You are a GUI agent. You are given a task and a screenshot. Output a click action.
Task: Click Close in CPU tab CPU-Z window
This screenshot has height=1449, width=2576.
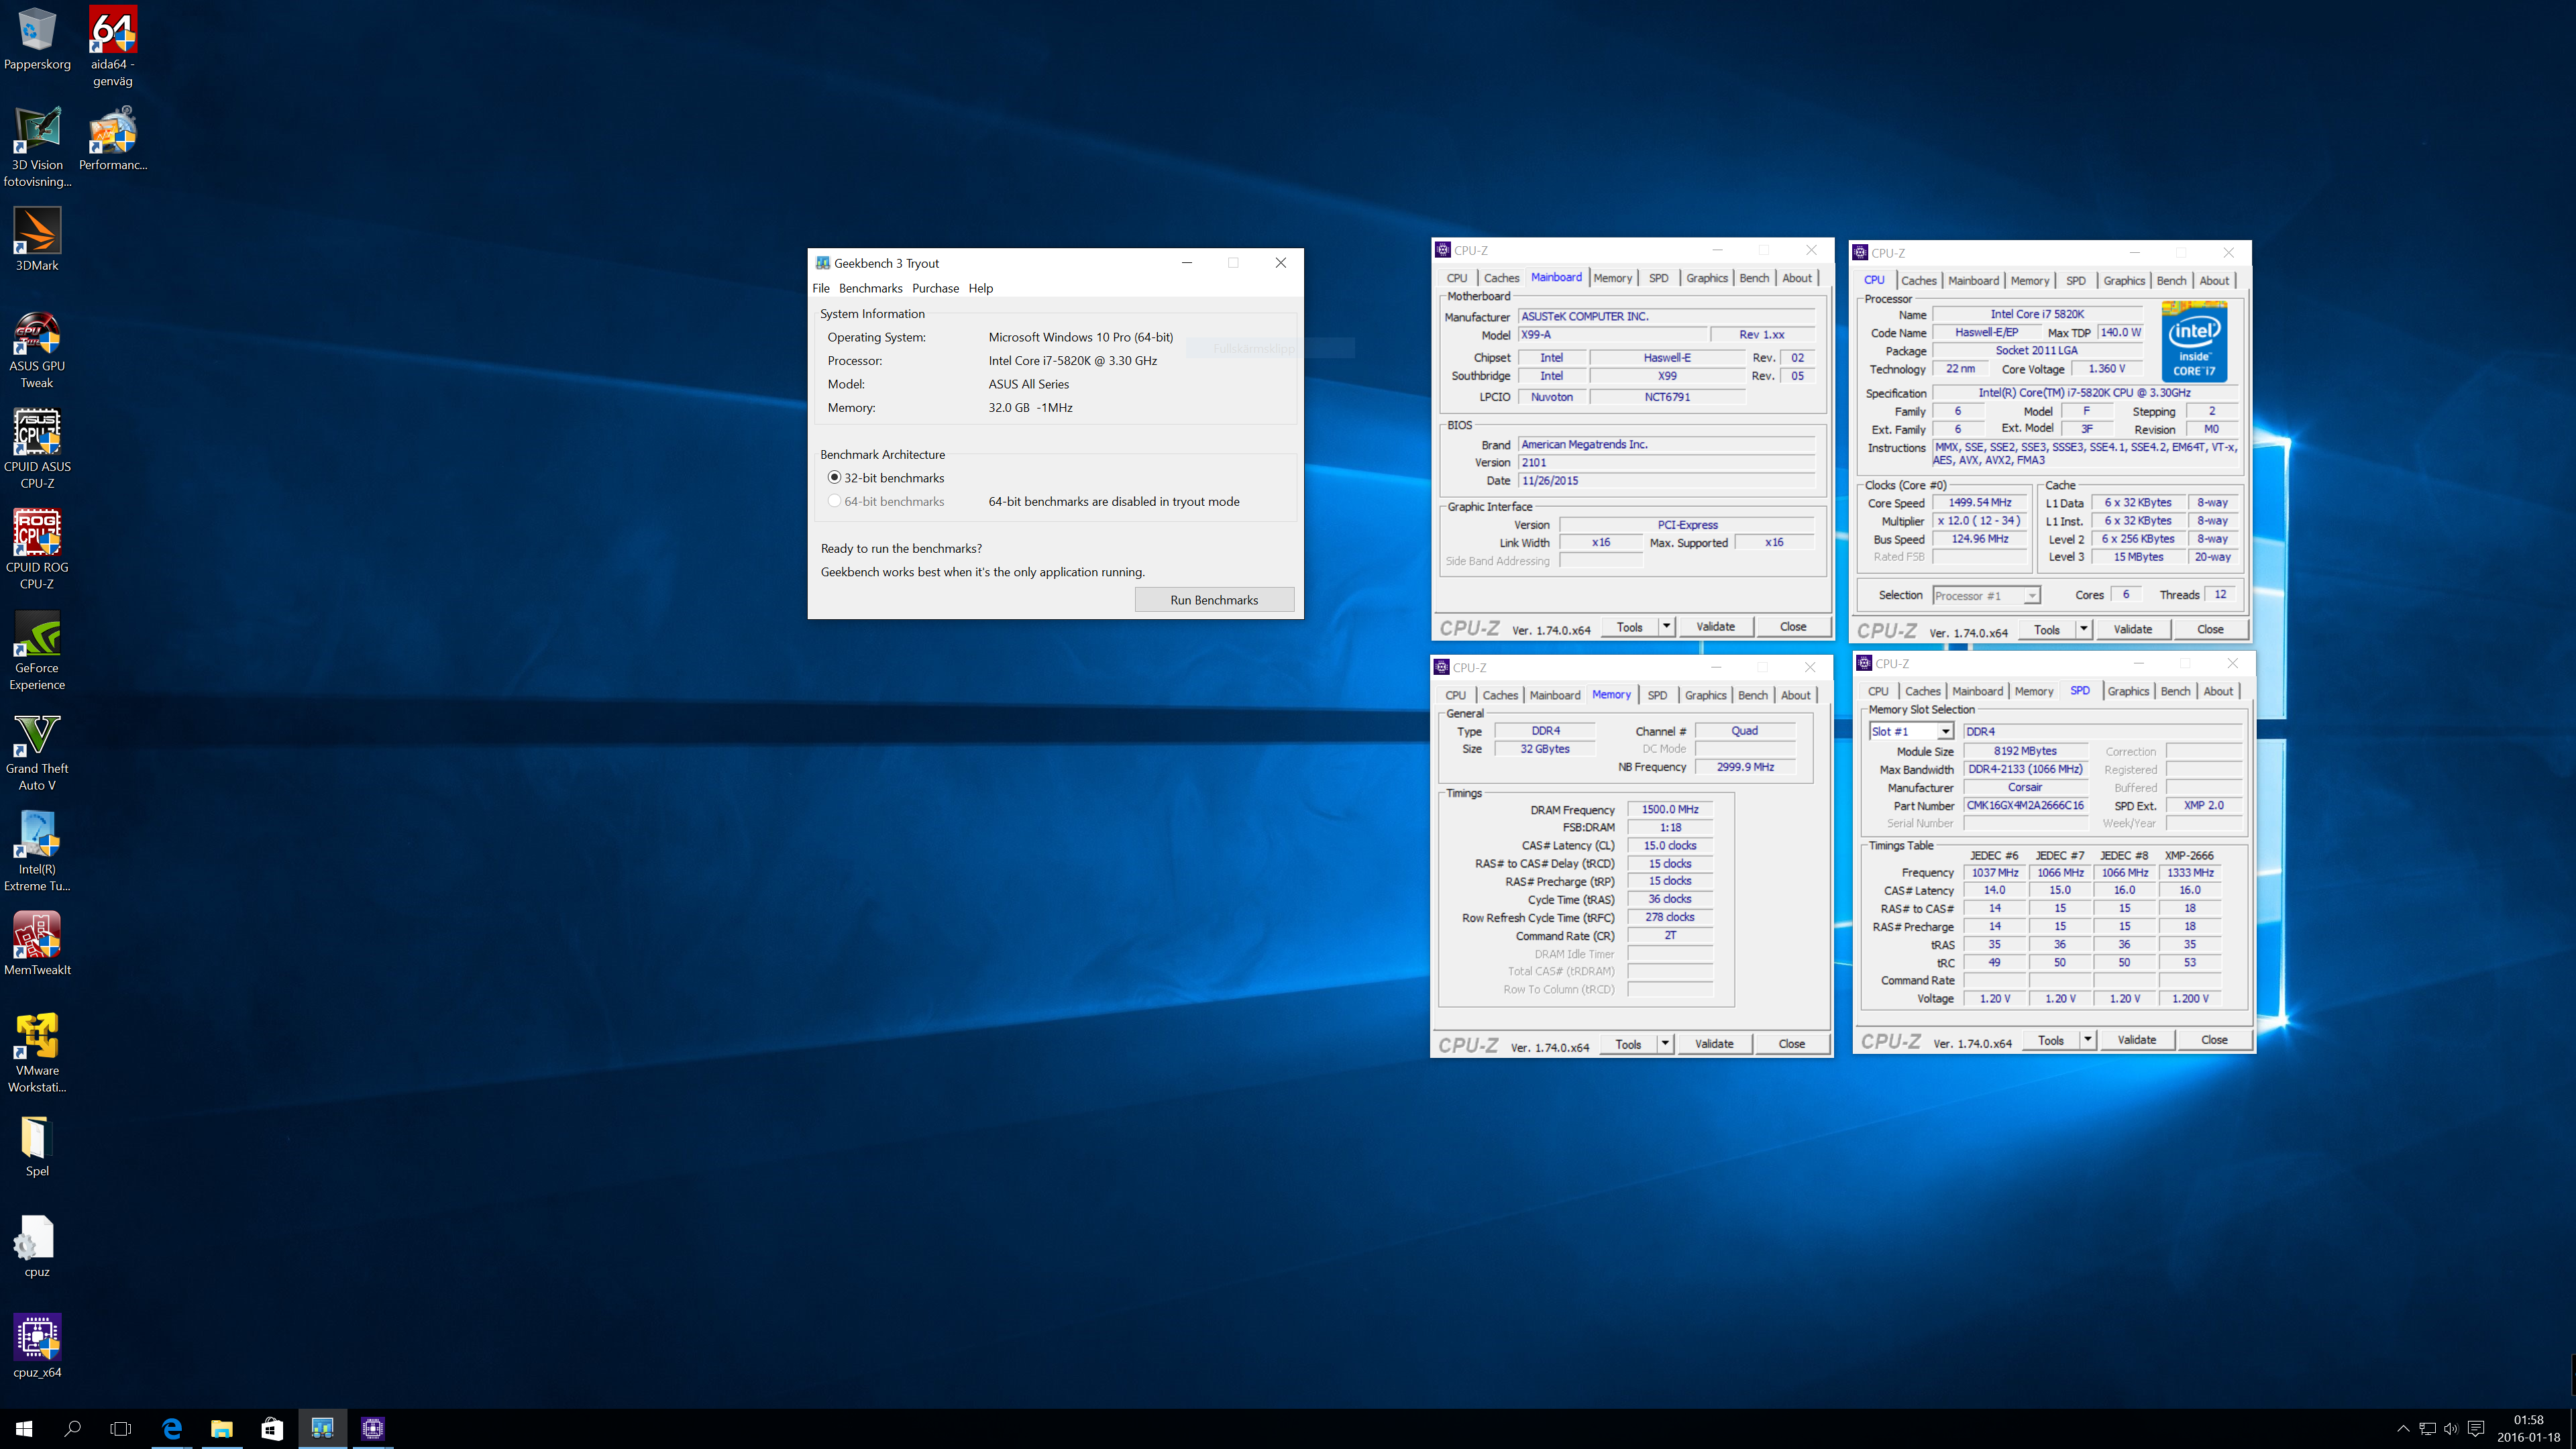pos(2210,629)
